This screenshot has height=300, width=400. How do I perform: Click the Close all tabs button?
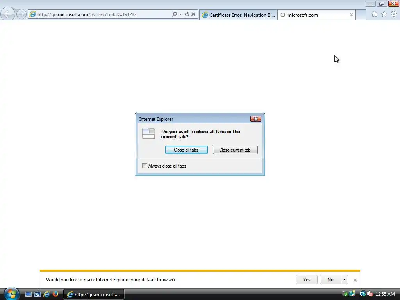click(x=186, y=150)
